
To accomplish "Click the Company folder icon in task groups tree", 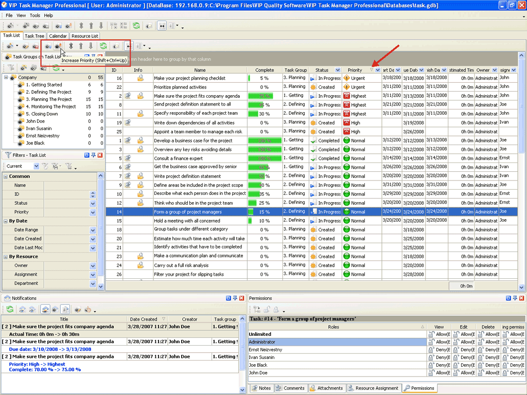I will 13,78.
